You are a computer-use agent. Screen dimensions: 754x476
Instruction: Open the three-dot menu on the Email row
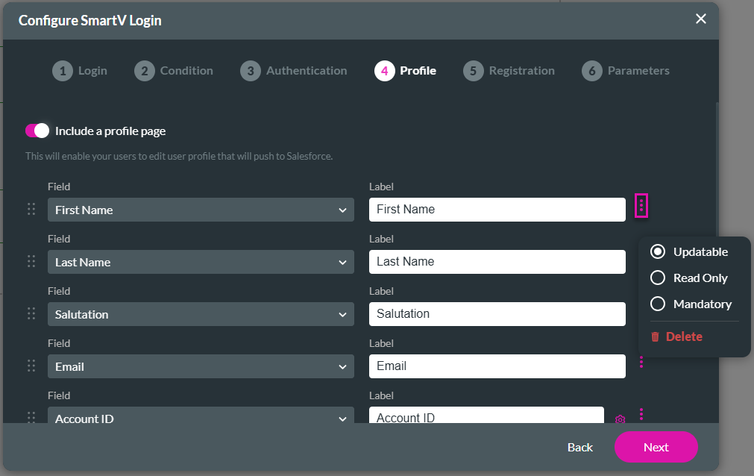(x=641, y=363)
